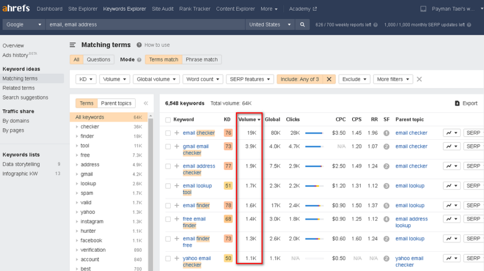The height and width of the screenshot is (271, 484).
Task: Click the search magnifier button
Action: click(x=302, y=25)
